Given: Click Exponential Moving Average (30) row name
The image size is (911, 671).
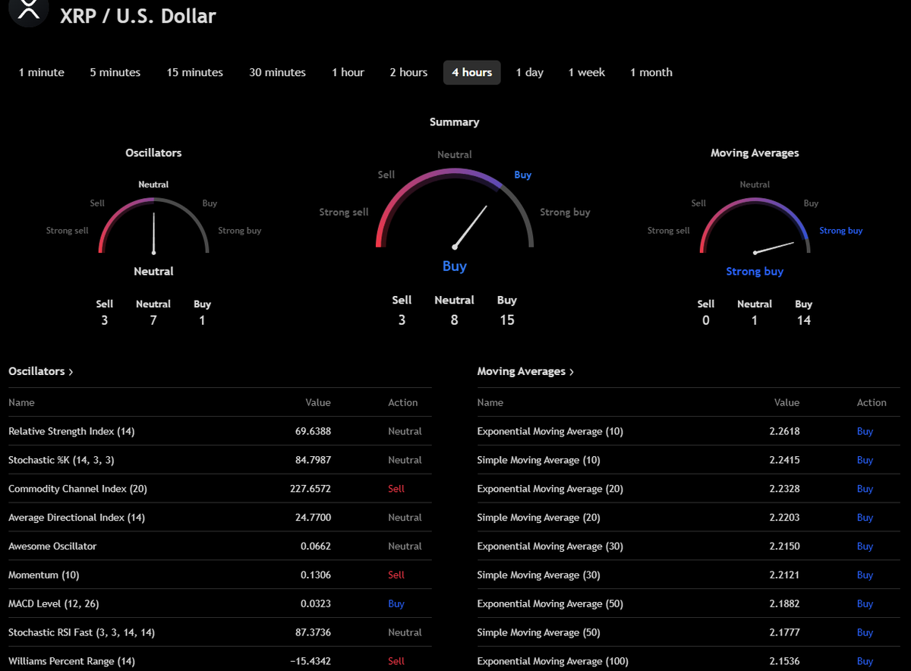Looking at the screenshot, I should (x=550, y=547).
